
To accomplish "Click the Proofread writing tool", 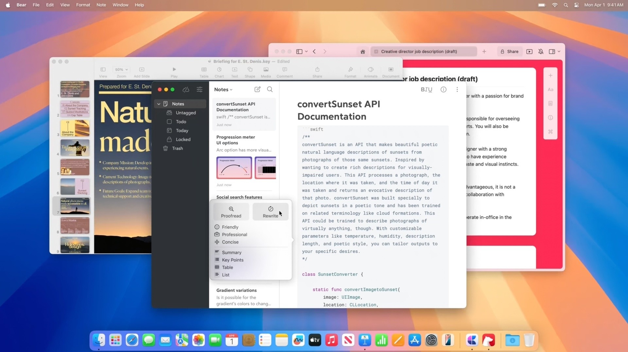I will (x=231, y=212).
